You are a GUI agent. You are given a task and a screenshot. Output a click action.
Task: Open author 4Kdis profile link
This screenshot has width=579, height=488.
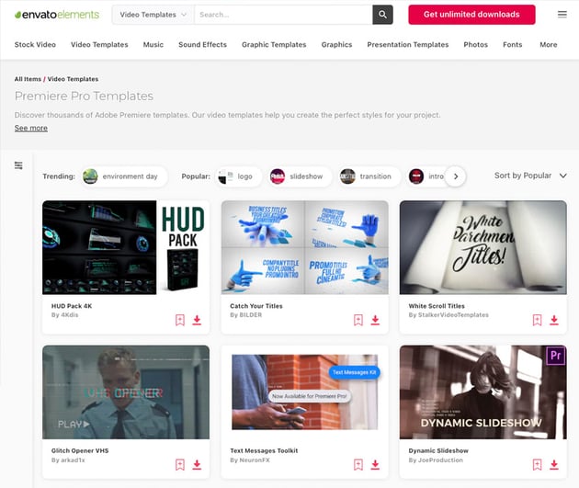pyautogui.click(x=70, y=315)
